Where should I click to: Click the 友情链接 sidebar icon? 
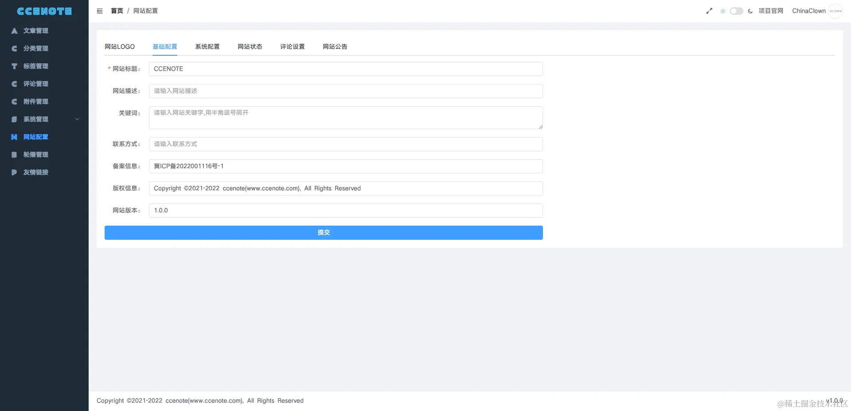pyautogui.click(x=14, y=173)
